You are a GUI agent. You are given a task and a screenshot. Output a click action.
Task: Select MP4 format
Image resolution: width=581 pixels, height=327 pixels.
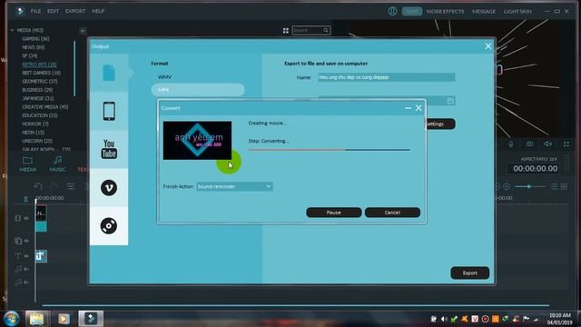pos(198,90)
